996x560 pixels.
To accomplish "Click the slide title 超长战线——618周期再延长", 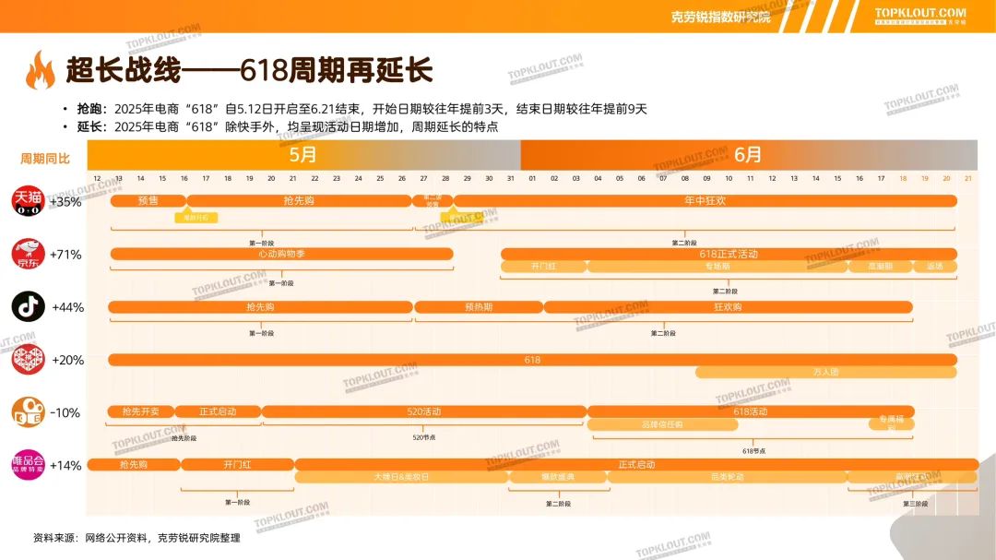I will tap(250, 70).
